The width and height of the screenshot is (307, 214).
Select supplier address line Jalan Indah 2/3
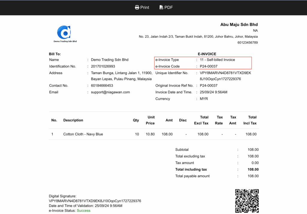click(198, 37)
